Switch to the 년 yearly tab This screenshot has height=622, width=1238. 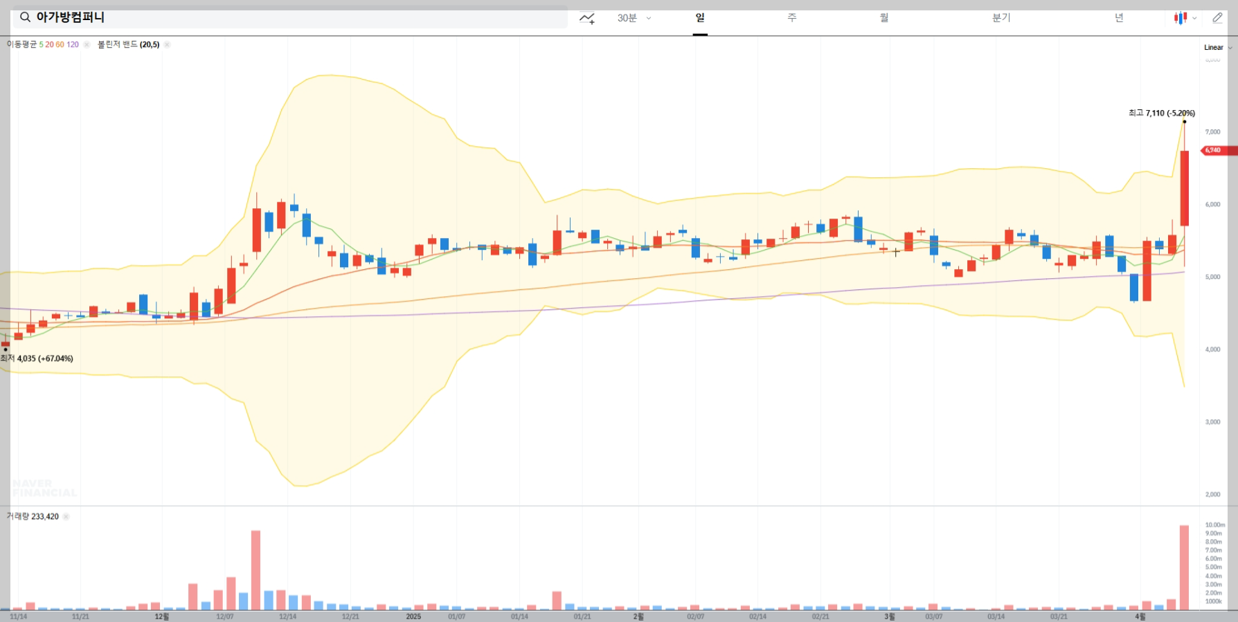point(1119,18)
